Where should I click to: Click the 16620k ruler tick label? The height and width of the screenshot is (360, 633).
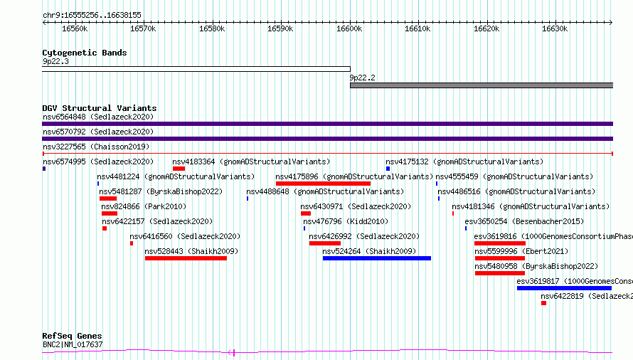coord(486,28)
